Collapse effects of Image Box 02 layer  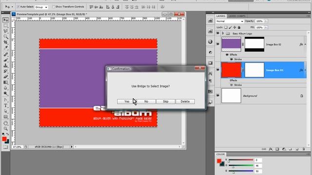tap(306, 44)
